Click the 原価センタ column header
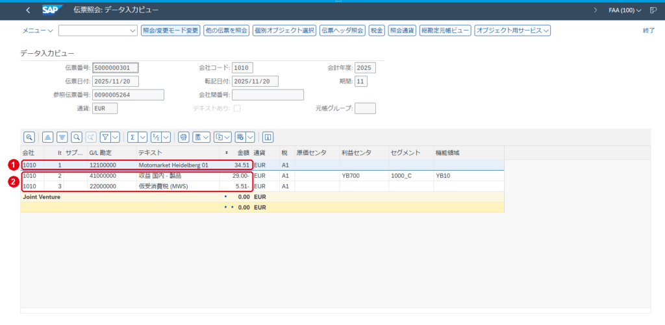665x325 pixels. [316, 152]
